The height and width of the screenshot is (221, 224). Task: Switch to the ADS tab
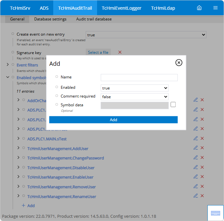(x=44, y=8)
